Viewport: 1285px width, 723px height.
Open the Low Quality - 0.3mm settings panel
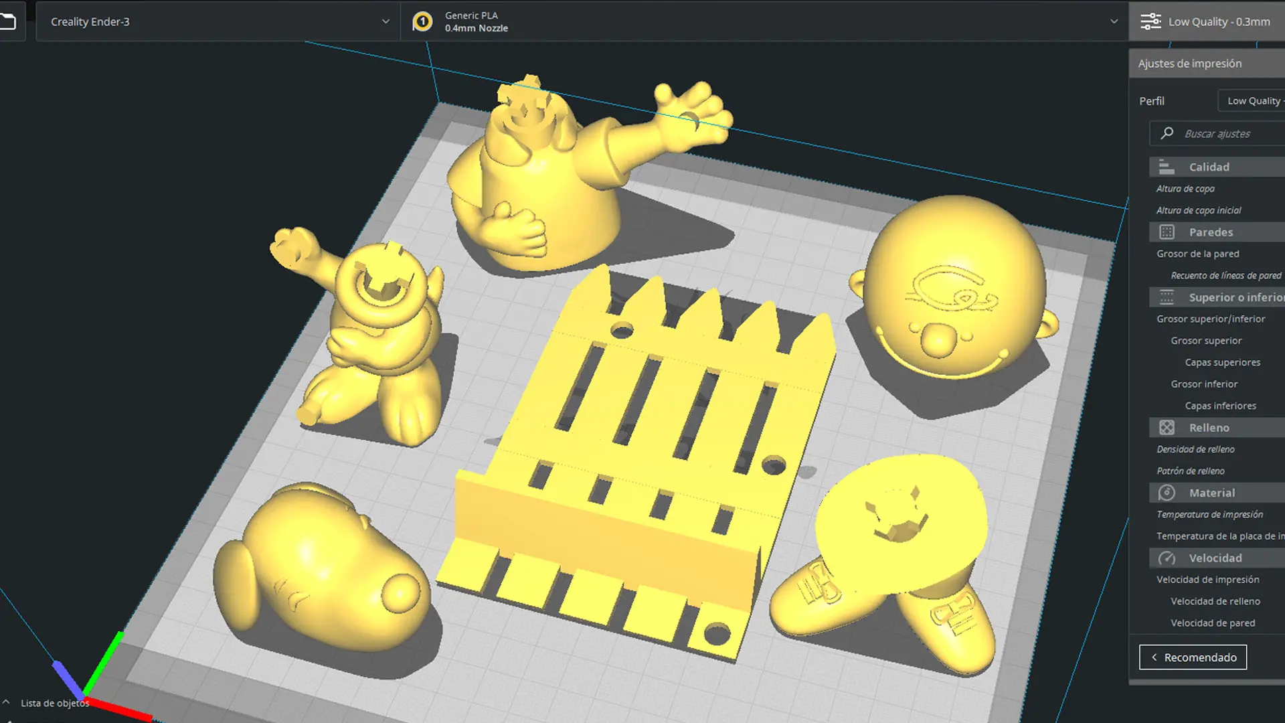(x=1207, y=21)
